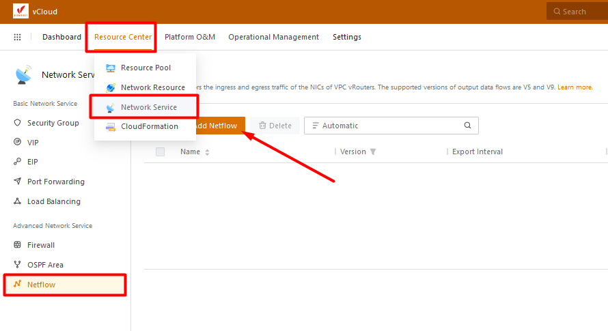Choose Resource Pool from the dropdown menu
Viewport: 608px width, 331px height.
click(x=146, y=68)
